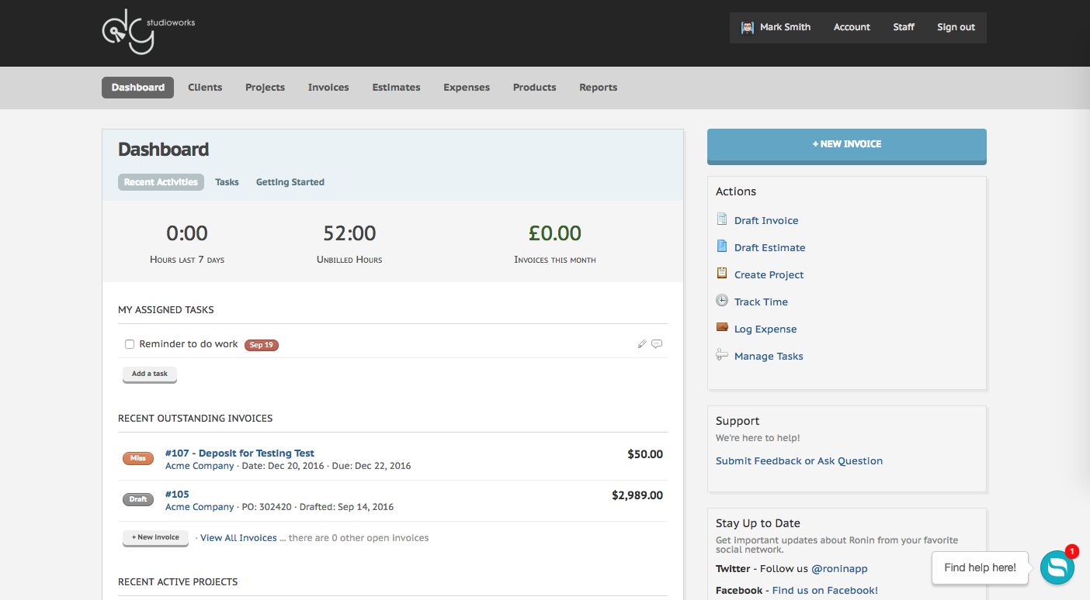
Task: Click the $2,989.00 invoice amount
Action: 637,495
